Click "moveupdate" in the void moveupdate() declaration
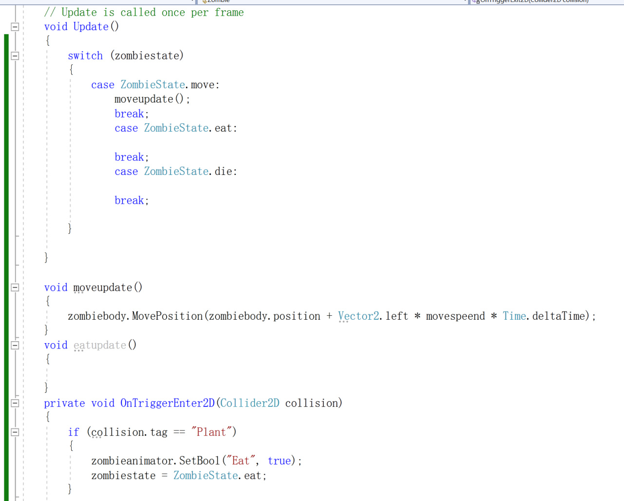 tap(103, 288)
